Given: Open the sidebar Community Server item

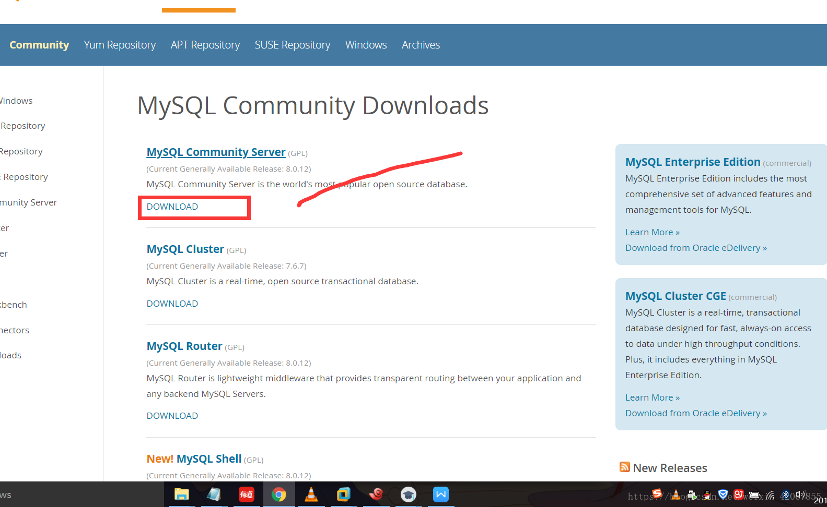Looking at the screenshot, I should [x=28, y=202].
